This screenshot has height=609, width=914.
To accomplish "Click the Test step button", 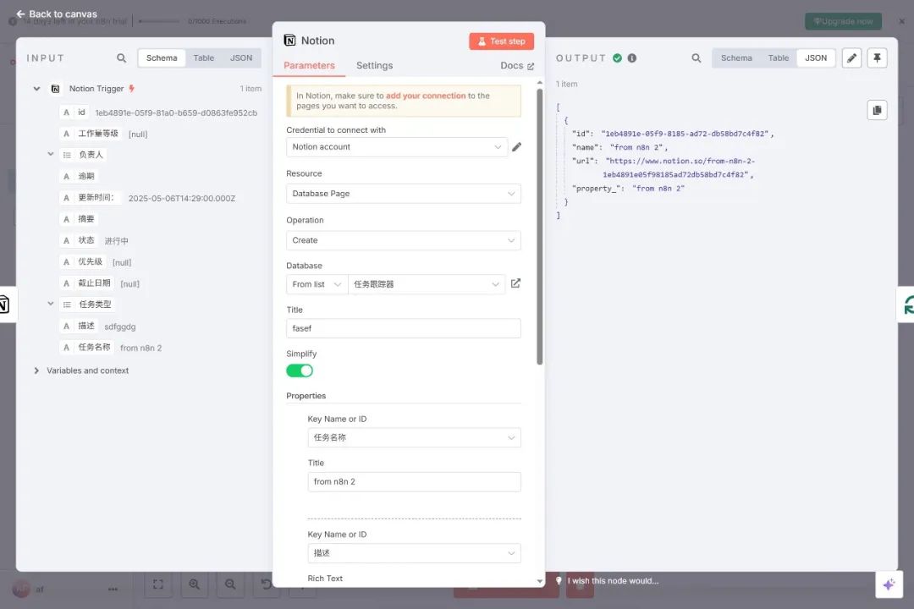I will (501, 41).
